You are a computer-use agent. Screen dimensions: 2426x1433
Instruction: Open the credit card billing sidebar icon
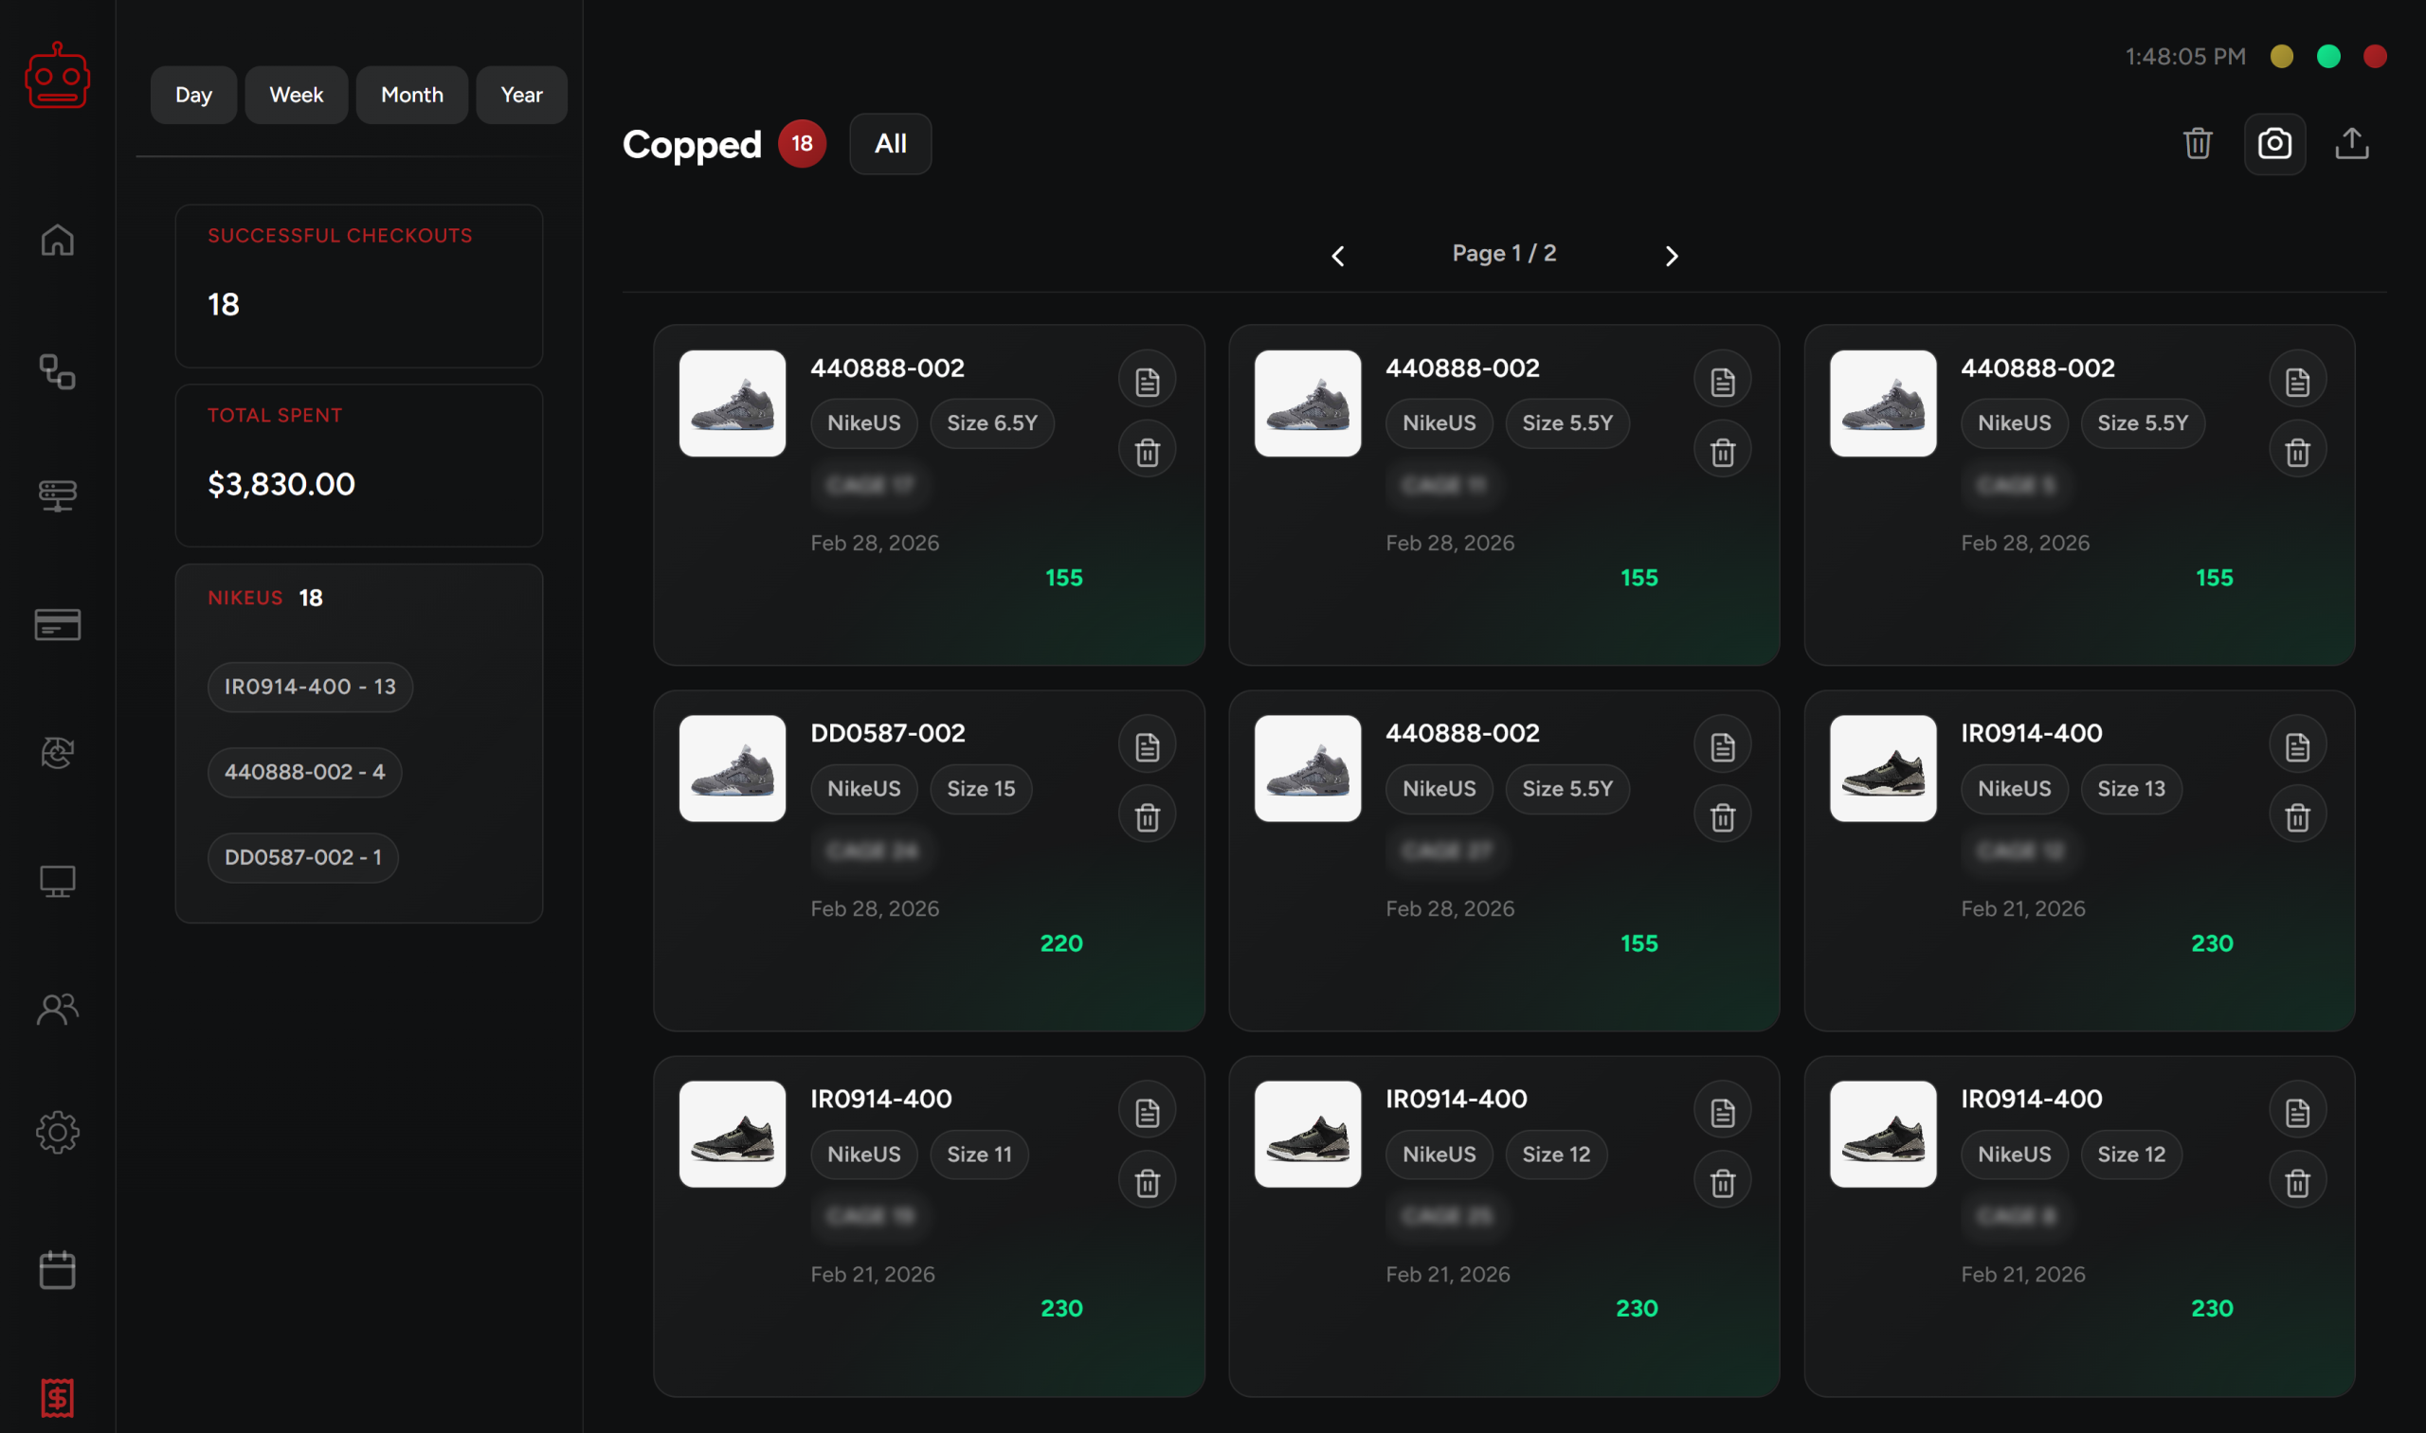(x=57, y=625)
